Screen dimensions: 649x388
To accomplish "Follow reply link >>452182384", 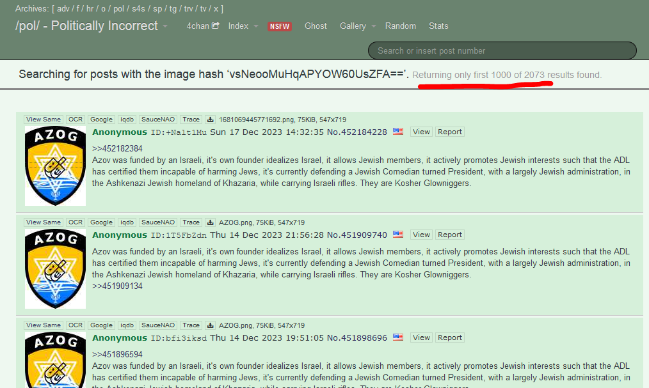I will [117, 148].
